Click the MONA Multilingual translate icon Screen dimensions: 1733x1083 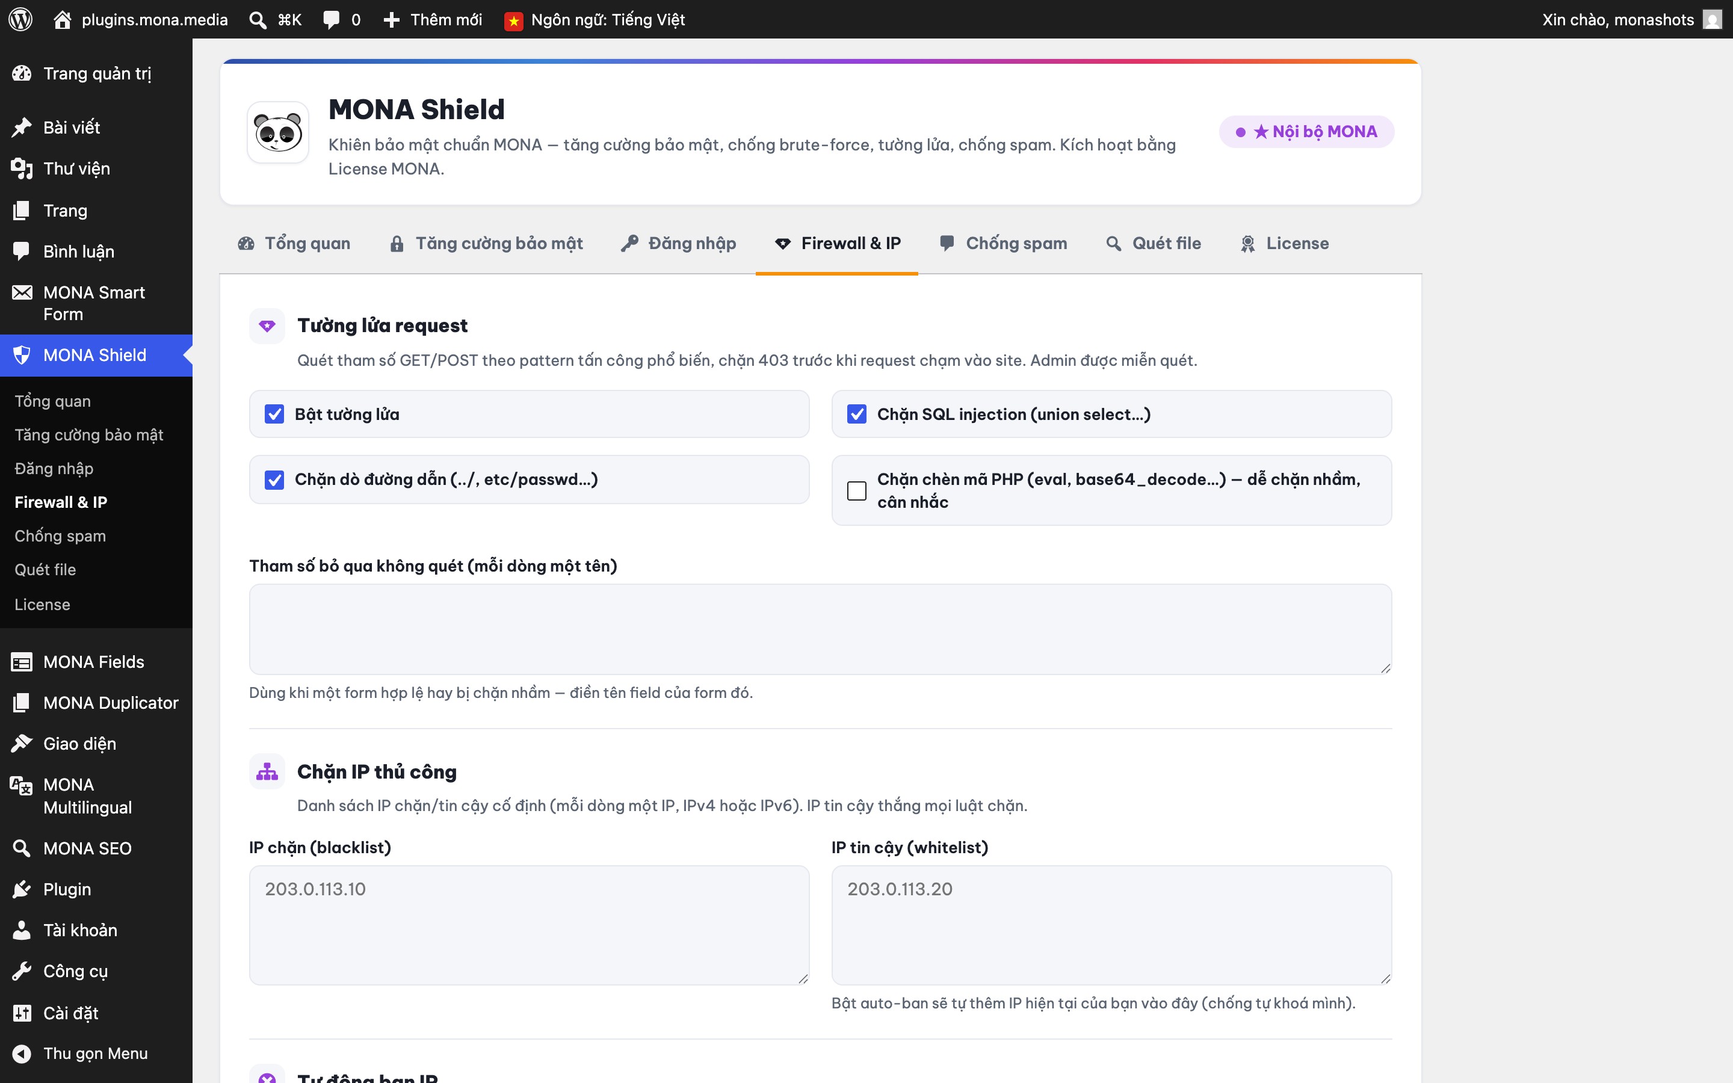(22, 786)
